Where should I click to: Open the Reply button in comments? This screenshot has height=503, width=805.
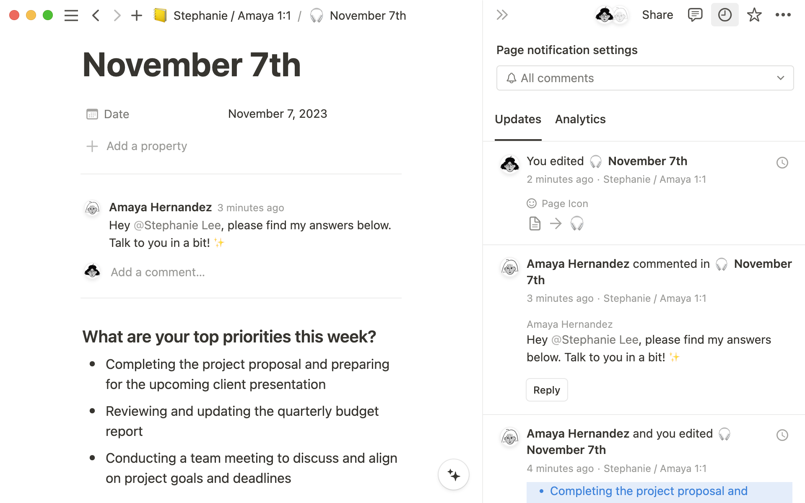[546, 389]
